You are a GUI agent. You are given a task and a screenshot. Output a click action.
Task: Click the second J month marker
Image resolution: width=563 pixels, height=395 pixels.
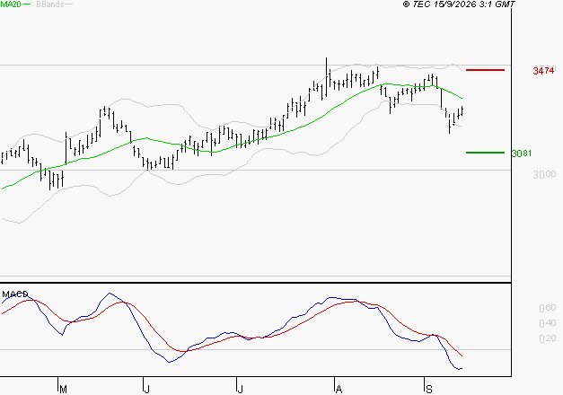[x=240, y=389]
